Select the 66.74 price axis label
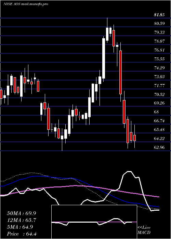171x239 pixels. point(159,121)
